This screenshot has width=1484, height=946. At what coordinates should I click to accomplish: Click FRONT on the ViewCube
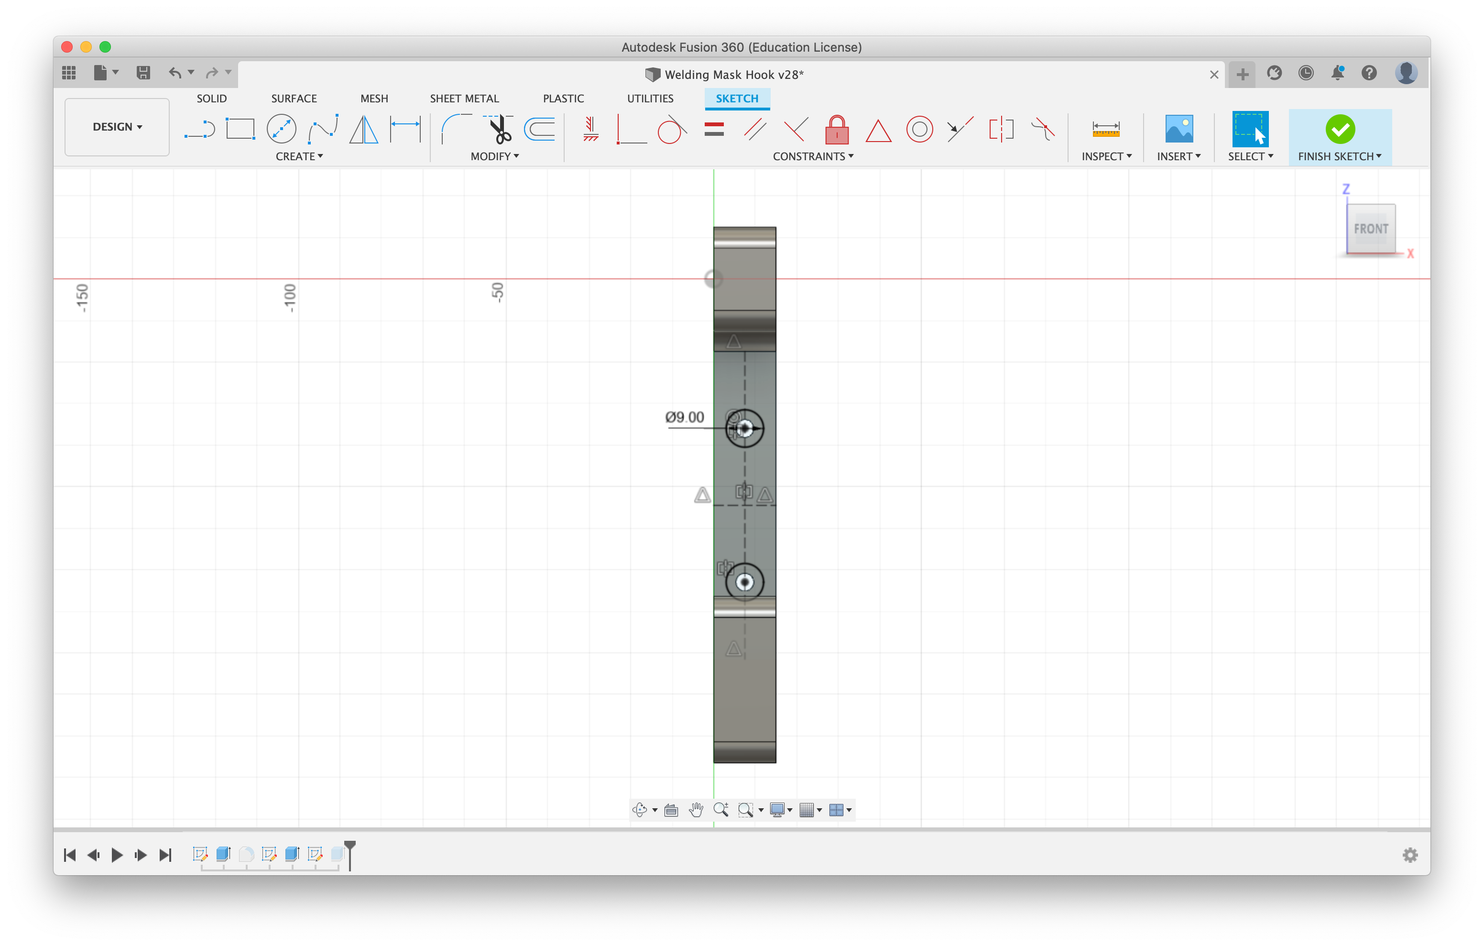pos(1371,228)
